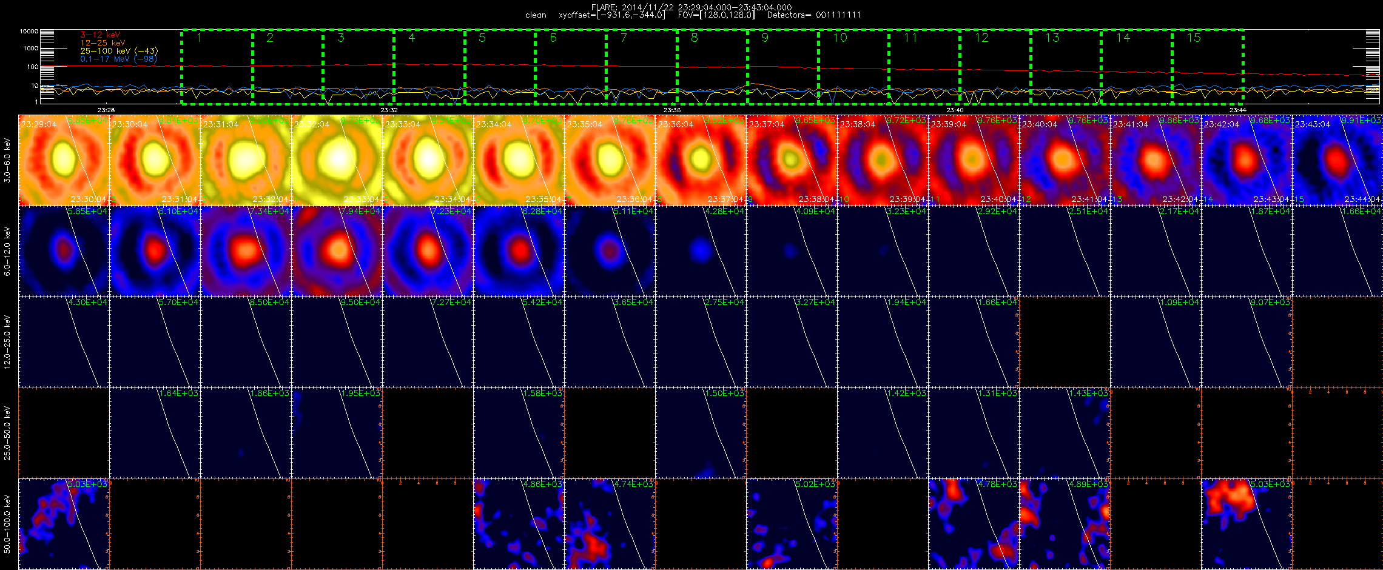This screenshot has height=570, width=1383.
Task: Open the 3-6 keV image starting 23:36:04
Action: tap(701, 160)
